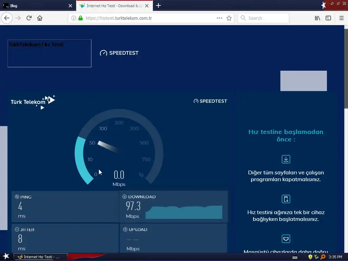This screenshot has height=261, width=348.
Task: Click the keyboard tray icon
Action: pyautogui.click(x=295, y=257)
